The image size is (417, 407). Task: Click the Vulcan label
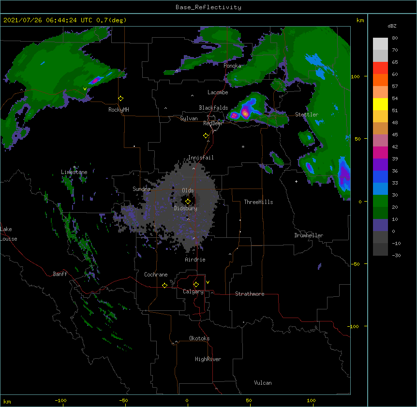coord(263,383)
